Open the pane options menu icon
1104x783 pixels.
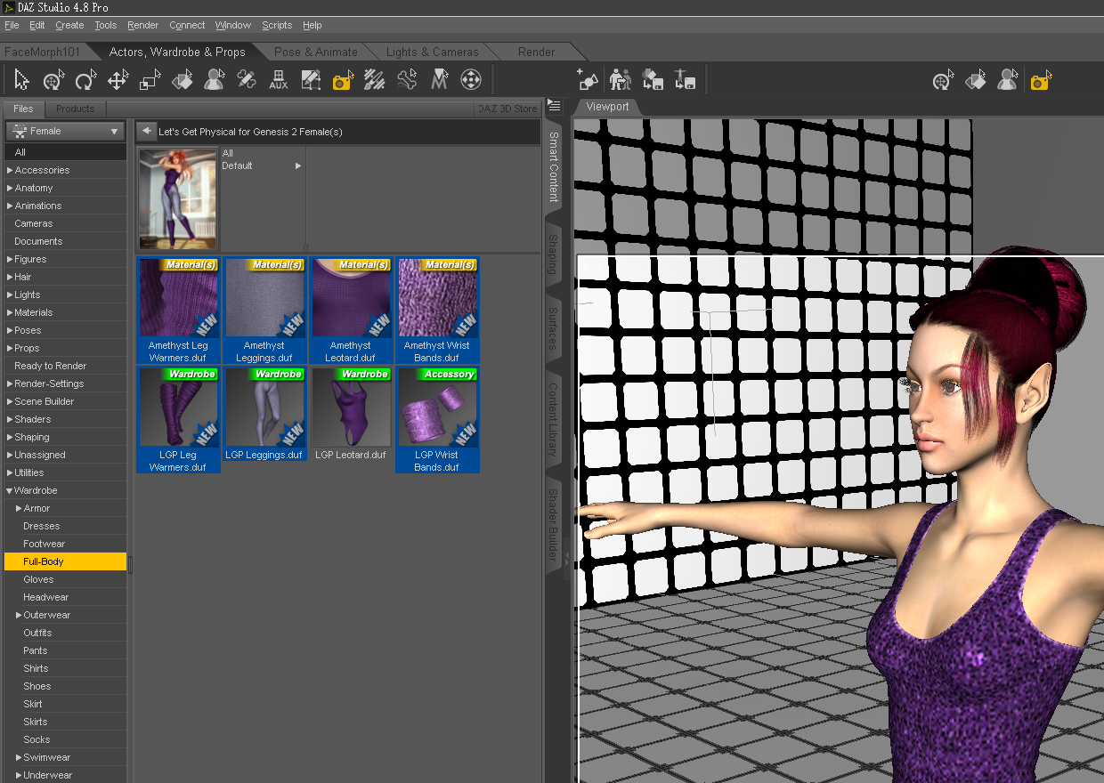(554, 106)
